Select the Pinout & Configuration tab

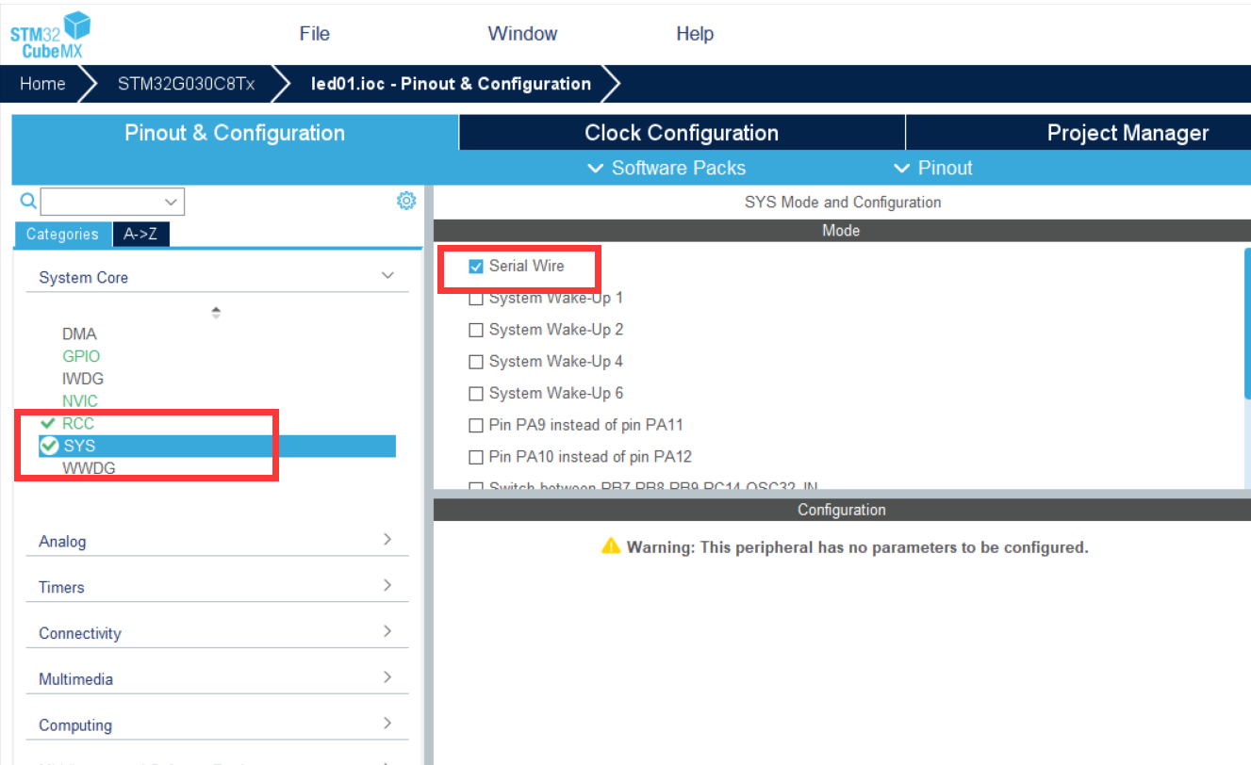[x=235, y=133]
